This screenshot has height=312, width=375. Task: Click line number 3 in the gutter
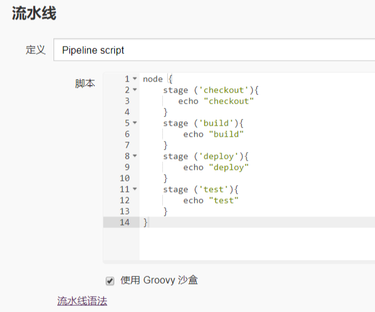(127, 101)
